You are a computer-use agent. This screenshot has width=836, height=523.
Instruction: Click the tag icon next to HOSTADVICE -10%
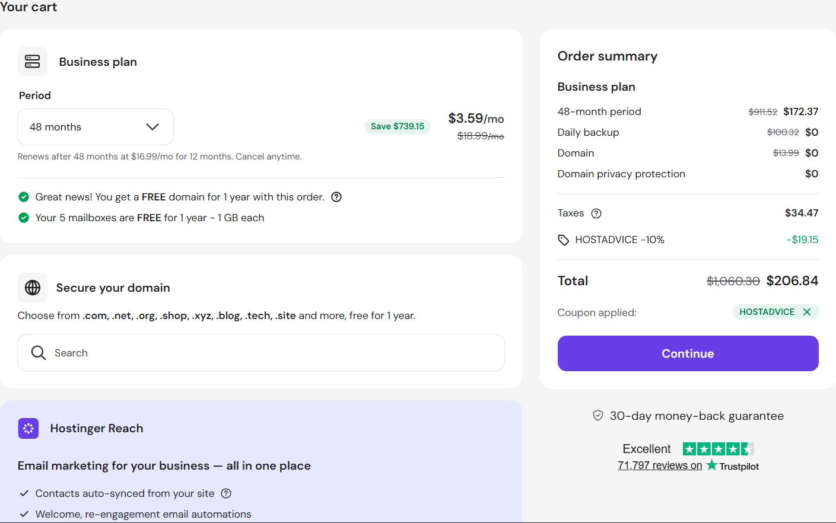564,240
